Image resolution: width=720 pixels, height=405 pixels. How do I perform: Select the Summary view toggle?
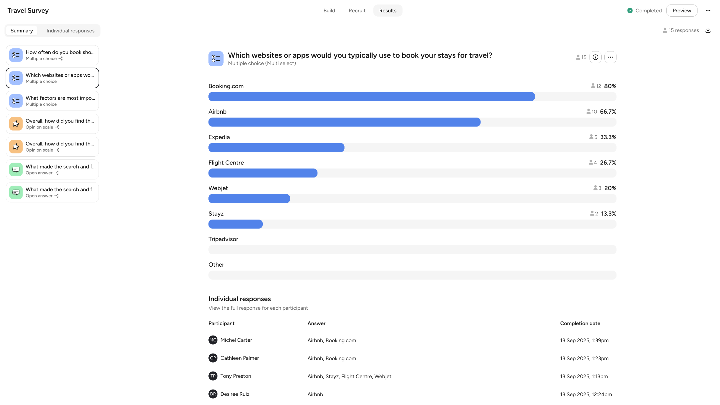pos(22,31)
